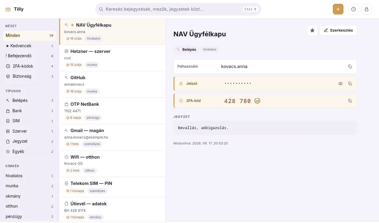Image resolution: width=379 pixels, height=223 pixels.
Task: Open the Gmail — magán entry
Action: [x=112, y=137]
